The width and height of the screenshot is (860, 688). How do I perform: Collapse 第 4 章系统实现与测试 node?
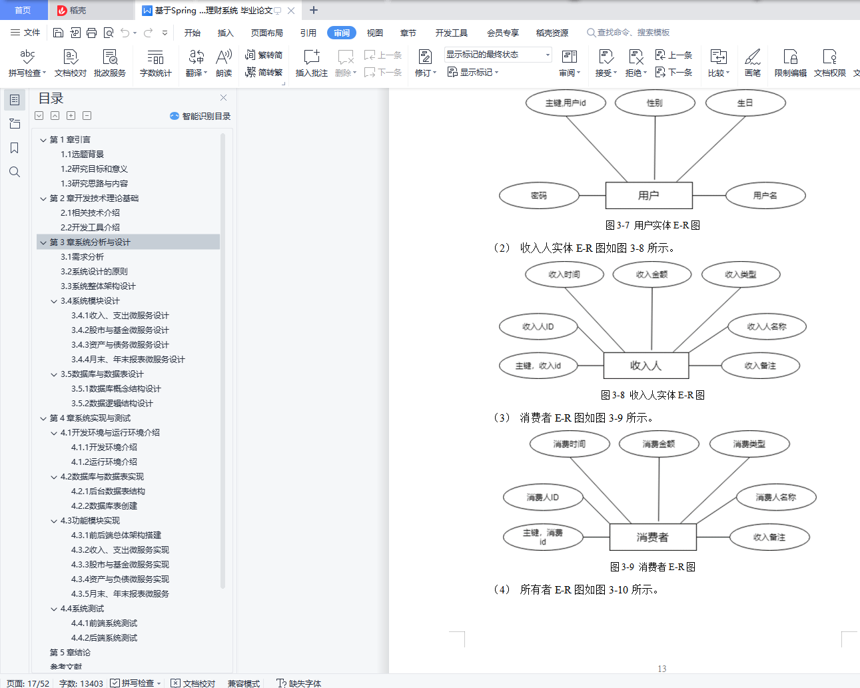43,418
